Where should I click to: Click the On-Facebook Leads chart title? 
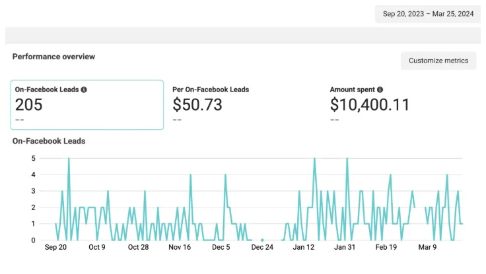pyautogui.click(x=49, y=141)
